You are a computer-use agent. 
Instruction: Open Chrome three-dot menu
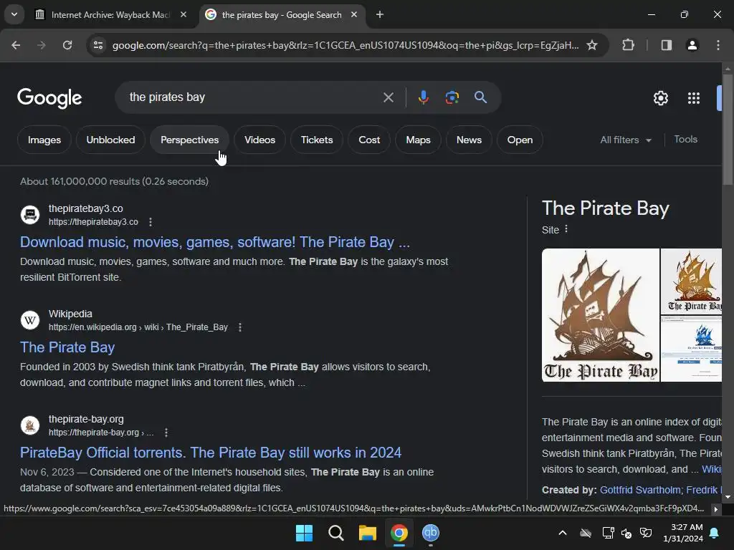point(718,45)
